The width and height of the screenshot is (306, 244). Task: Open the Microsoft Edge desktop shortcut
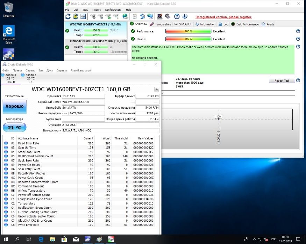9,35
